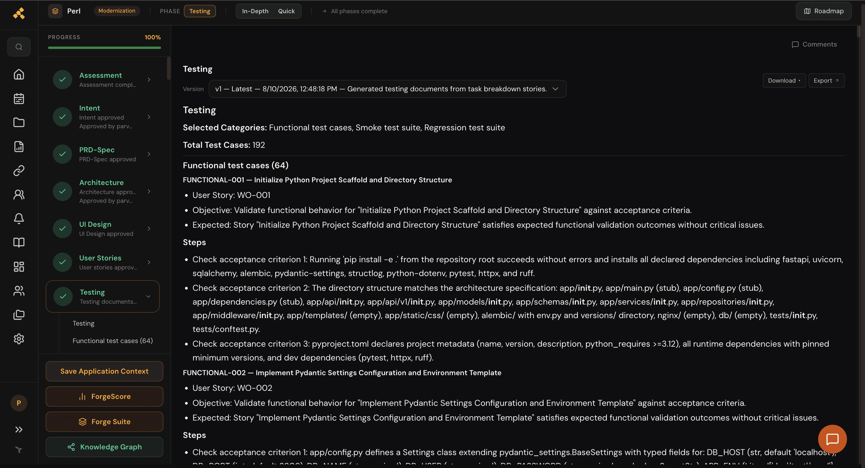Select the Testing sub-item in outline
Image resolution: width=865 pixels, height=468 pixels.
[x=83, y=323]
